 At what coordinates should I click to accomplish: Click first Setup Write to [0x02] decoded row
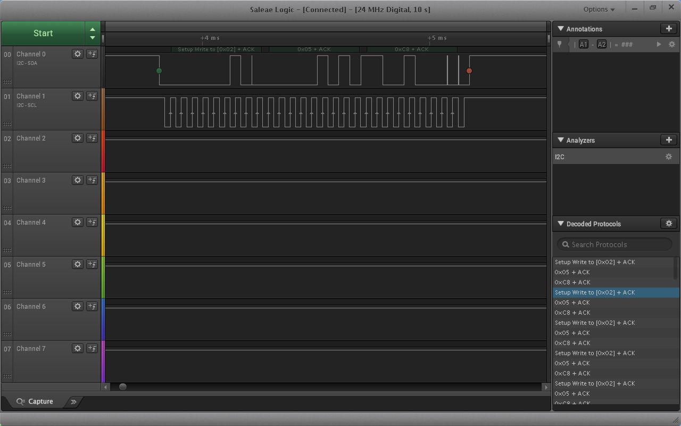click(x=614, y=262)
